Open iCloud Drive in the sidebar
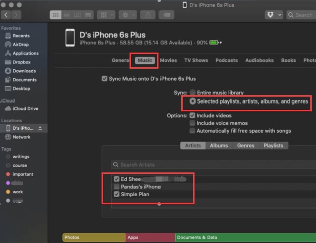This screenshot has height=243, width=316. (x=26, y=108)
